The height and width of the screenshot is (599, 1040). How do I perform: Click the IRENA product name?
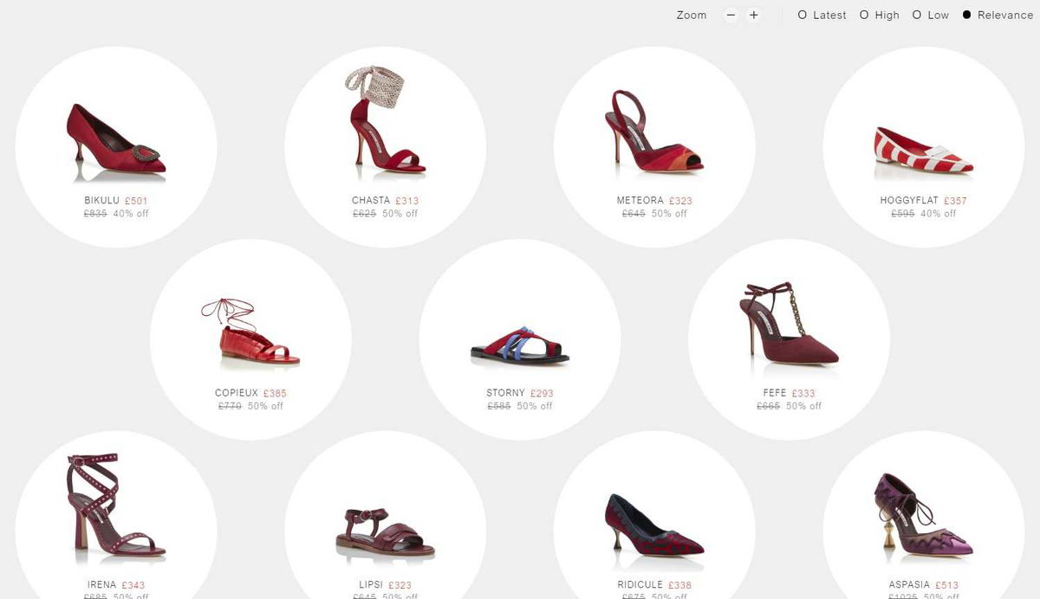pos(101,585)
